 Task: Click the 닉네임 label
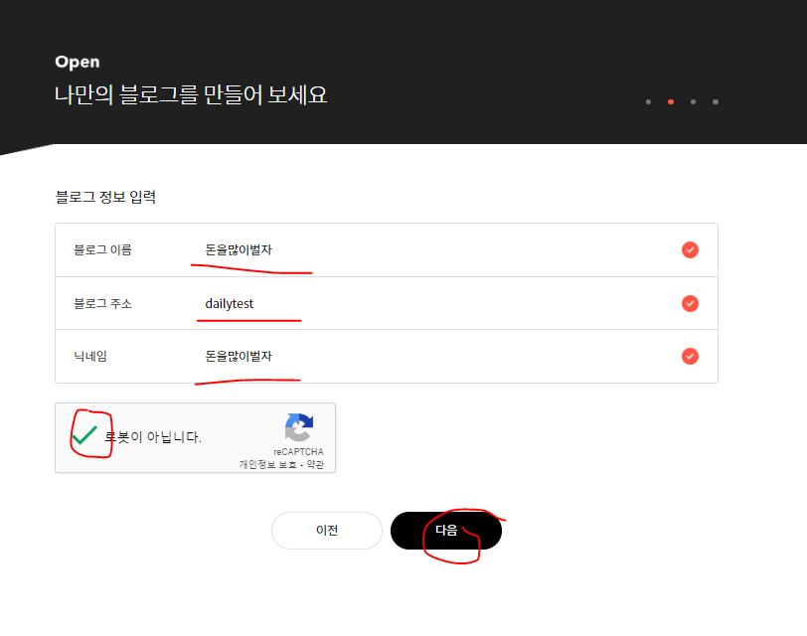[x=90, y=356]
